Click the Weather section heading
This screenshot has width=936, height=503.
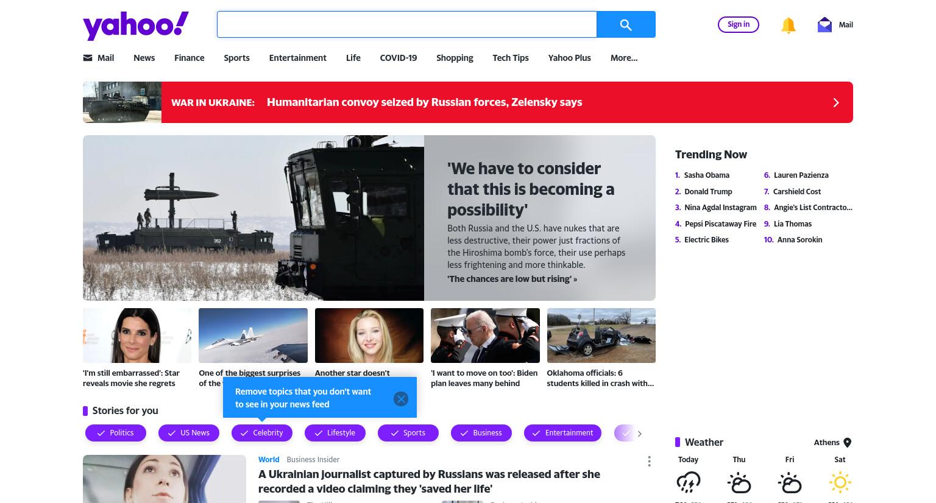tap(704, 443)
